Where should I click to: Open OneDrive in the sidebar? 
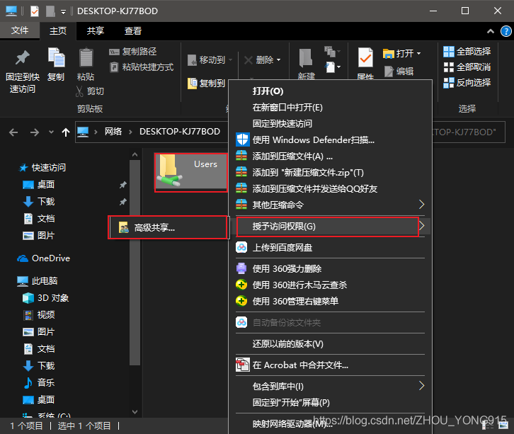(x=44, y=258)
